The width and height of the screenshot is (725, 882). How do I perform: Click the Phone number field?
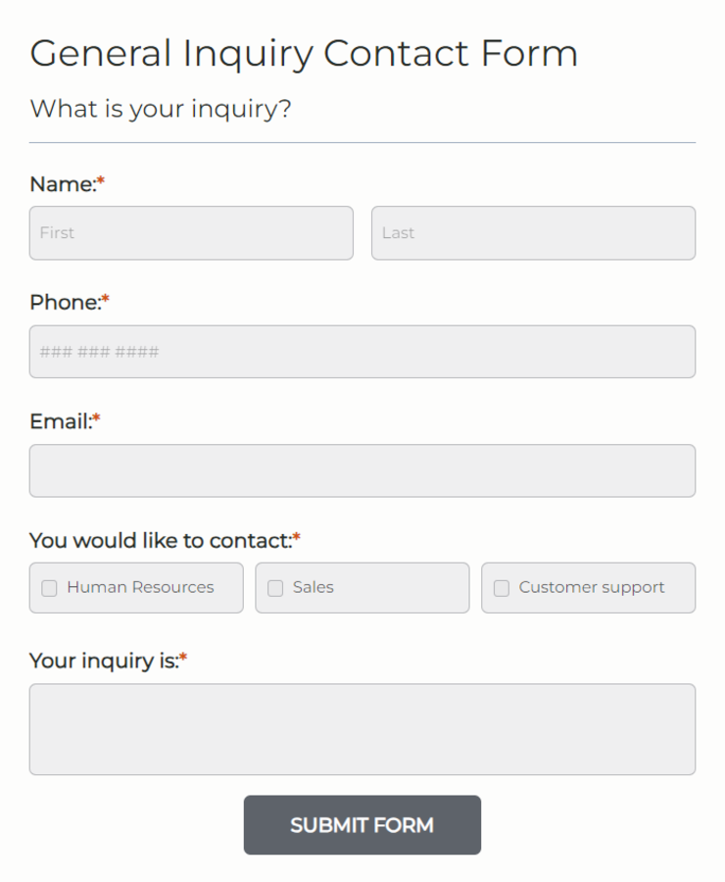coord(362,352)
